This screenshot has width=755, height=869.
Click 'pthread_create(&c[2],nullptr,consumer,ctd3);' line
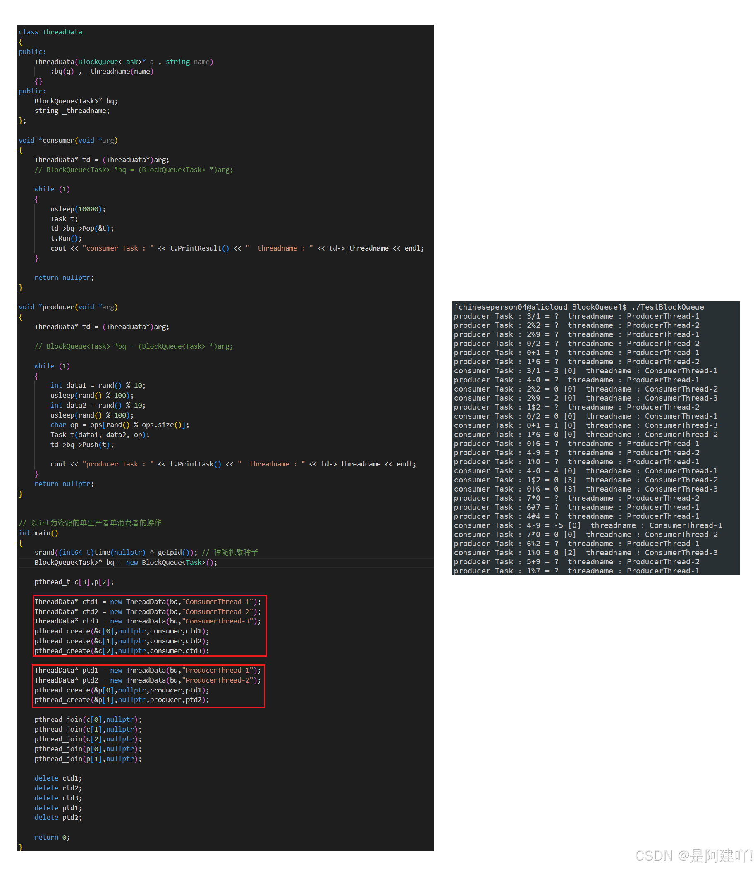[x=122, y=651]
